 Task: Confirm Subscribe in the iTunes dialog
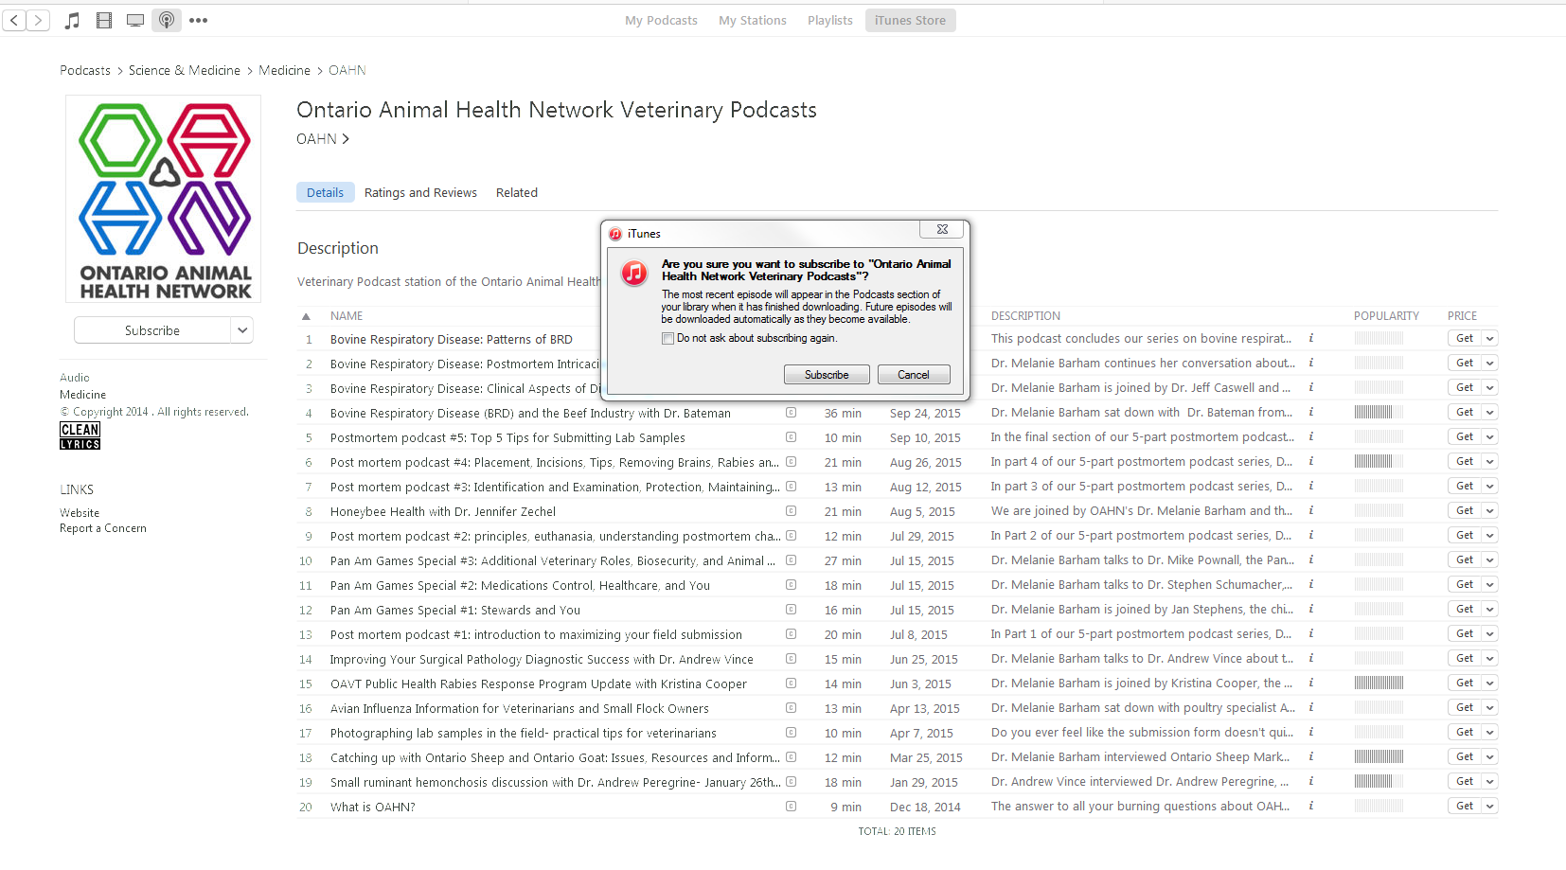click(x=827, y=375)
